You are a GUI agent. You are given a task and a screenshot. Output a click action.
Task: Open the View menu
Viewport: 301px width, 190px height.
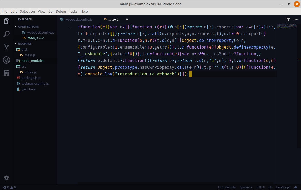point(42,11)
